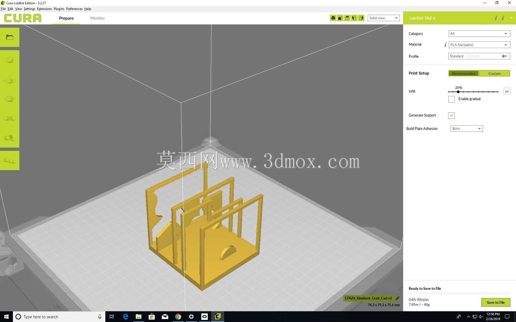Open Material dropdown showing PLA (Verbatim)
516x322 pixels.
(x=479, y=45)
